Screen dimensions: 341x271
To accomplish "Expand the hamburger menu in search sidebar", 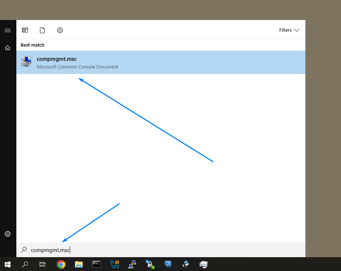I will (x=8, y=30).
